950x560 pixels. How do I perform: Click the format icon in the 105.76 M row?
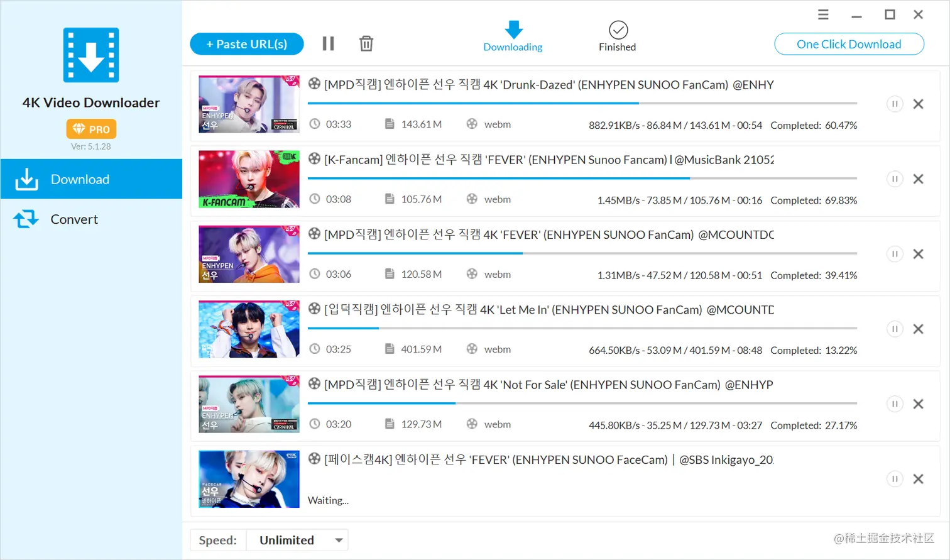[x=472, y=199]
